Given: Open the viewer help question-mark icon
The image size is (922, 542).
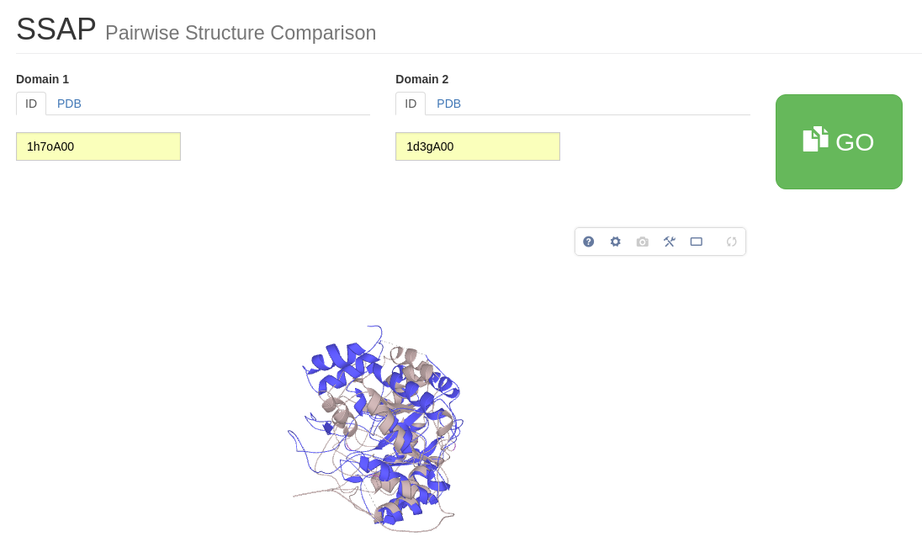Looking at the screenshot, I should point(589,242).
